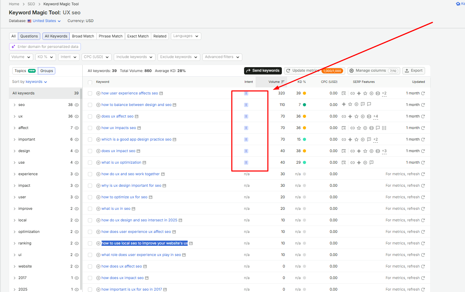Click the Intent 'I' badge in the 'how user experience affects seo' row

[x=246, y=93]
